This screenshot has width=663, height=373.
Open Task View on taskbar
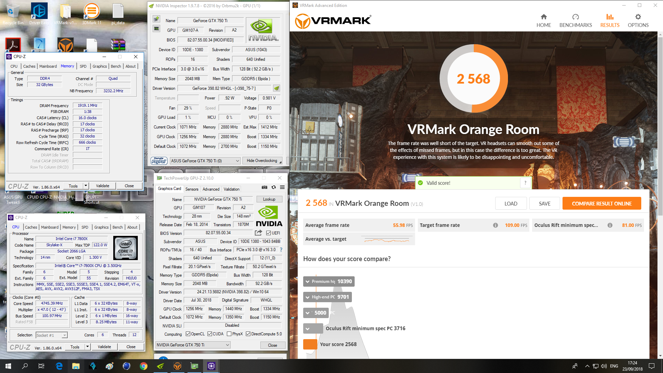click(41, 366)
